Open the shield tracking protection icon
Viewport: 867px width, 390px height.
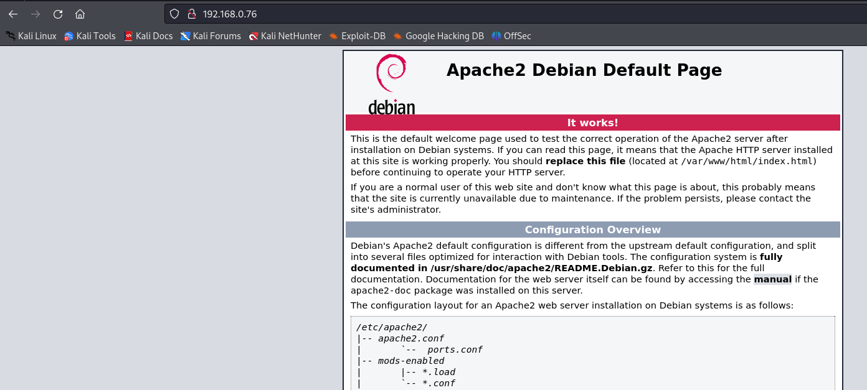(174, 14)
